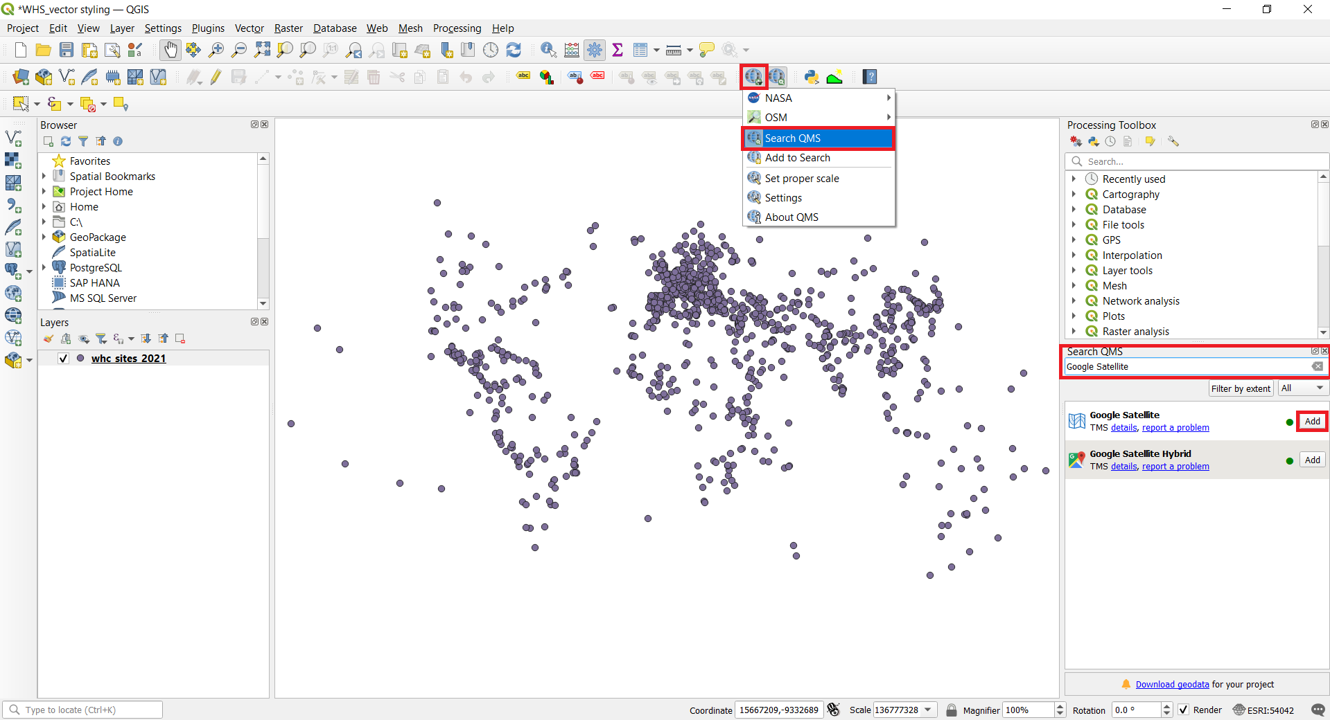Image resolution: width=1330 pixels, height=720 pixels.
Task: Add the Google Satellite layer
Action: 1313,422
